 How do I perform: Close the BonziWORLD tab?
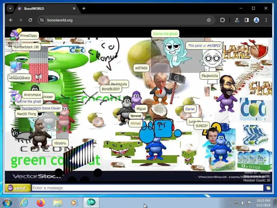coord(74,8)
